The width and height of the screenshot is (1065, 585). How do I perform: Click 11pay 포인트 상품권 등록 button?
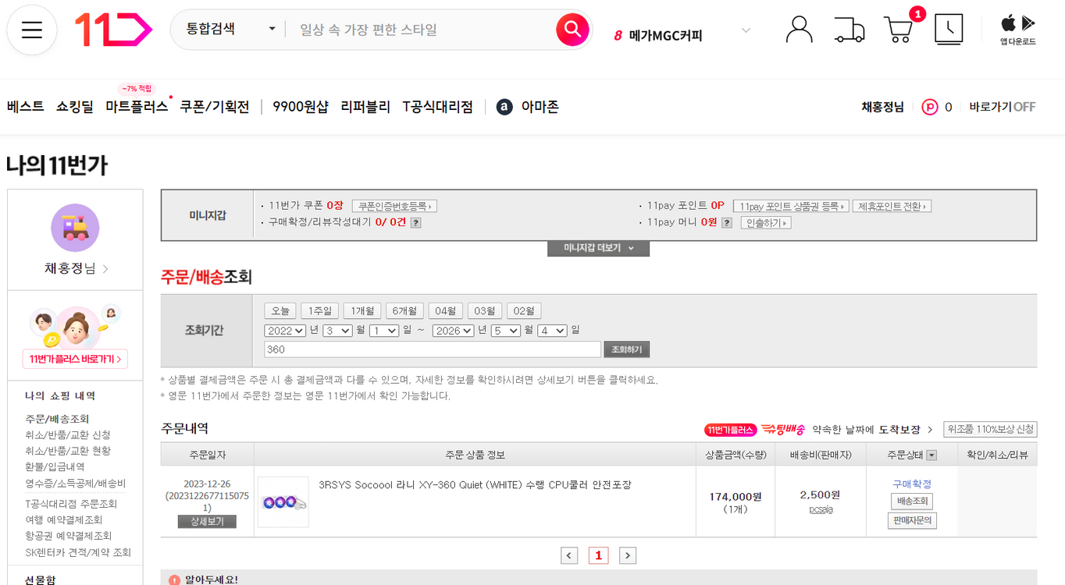(791, 206)
